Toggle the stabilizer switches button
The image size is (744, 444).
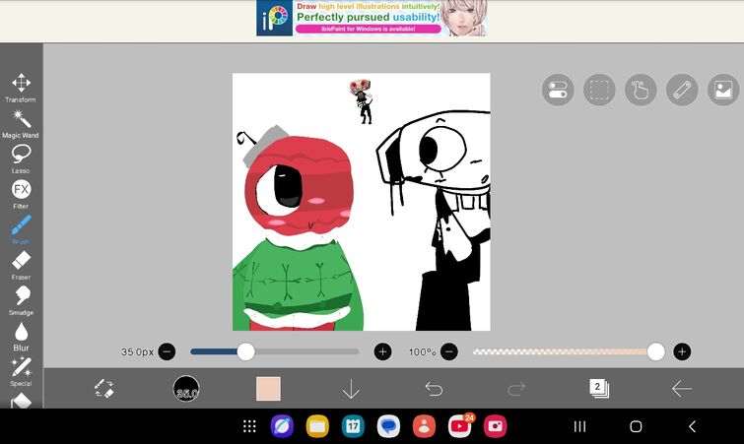[558, 90]
